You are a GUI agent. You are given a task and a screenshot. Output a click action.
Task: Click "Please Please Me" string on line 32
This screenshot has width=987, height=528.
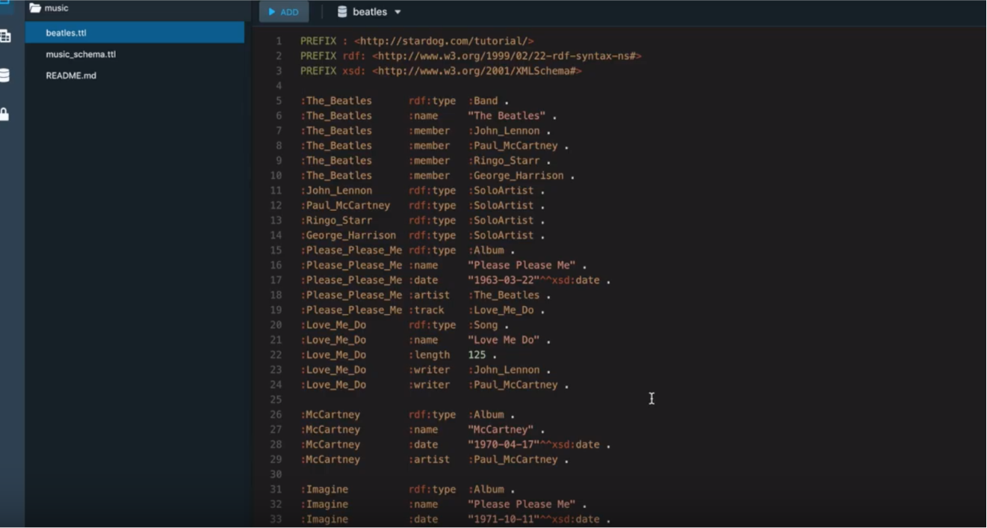(x=522, y=505)
